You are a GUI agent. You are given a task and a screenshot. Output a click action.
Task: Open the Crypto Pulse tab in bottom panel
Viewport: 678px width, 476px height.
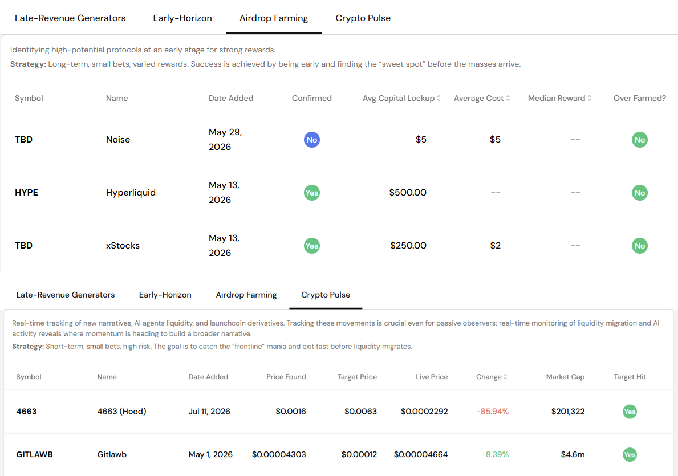point(326,295)
